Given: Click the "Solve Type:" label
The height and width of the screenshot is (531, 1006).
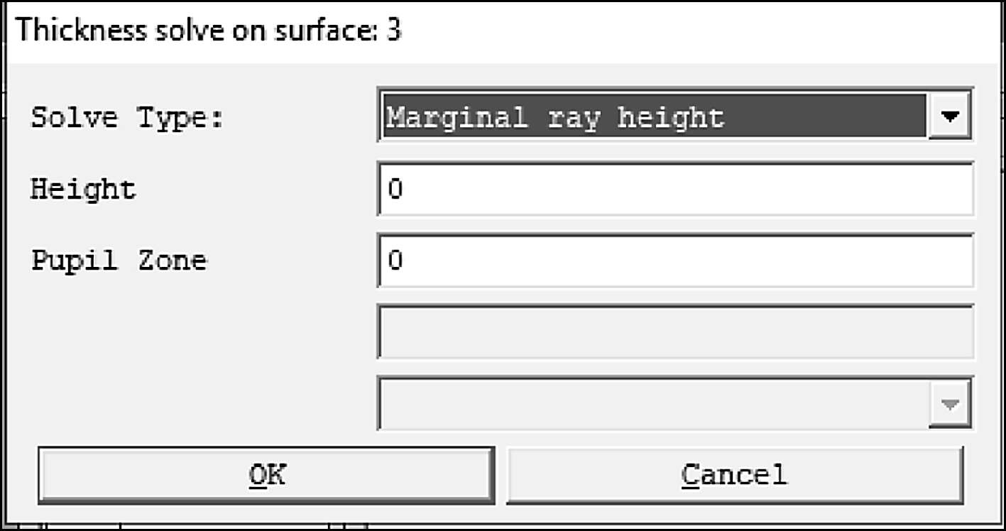Looking at the screenshot, I should point(127,117).
